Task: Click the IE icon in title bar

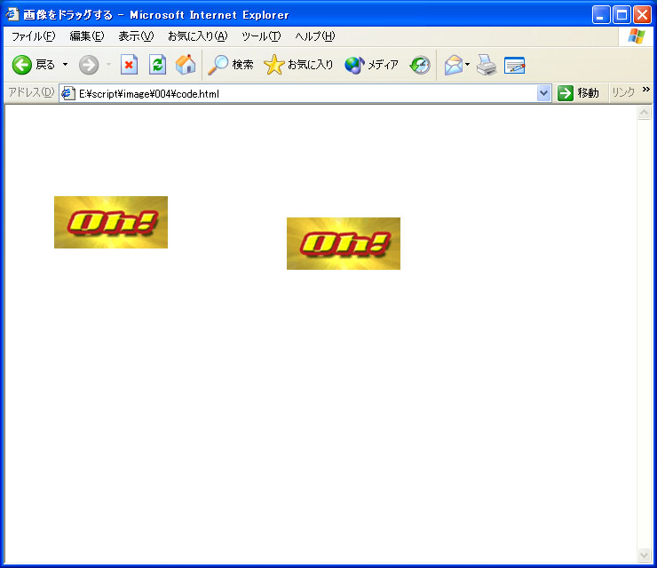Action: (x=12, y=14)
